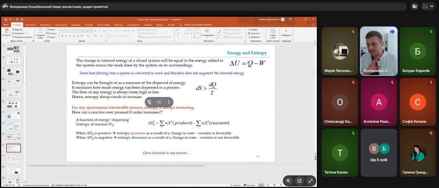Click Формат за зразком format painter
This screenshot has height=188, width=439.
[x=22, y=37]
